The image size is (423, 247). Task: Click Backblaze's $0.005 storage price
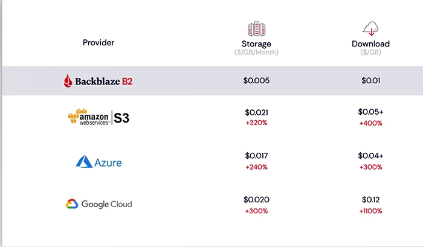[x=257, y=80]
